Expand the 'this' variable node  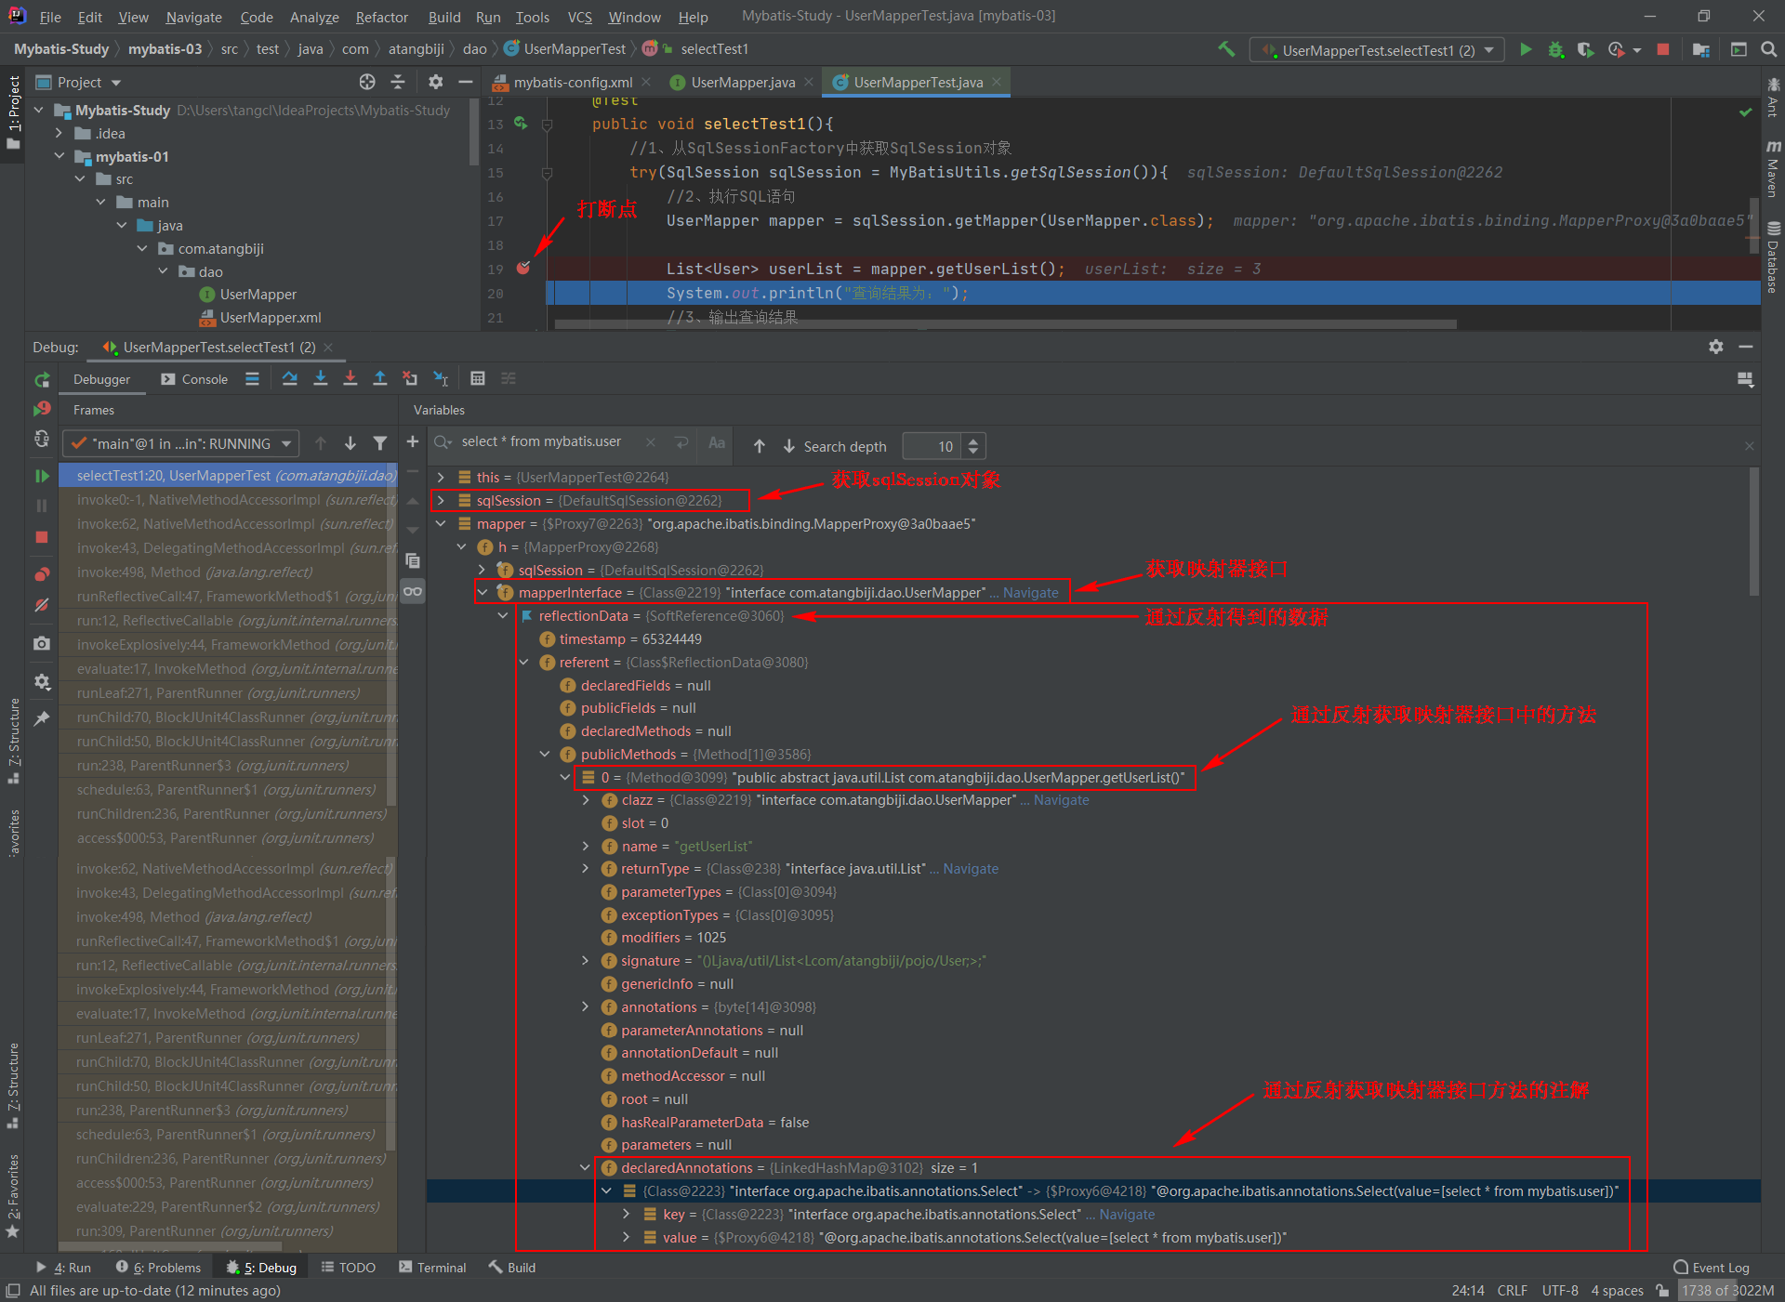442,477
